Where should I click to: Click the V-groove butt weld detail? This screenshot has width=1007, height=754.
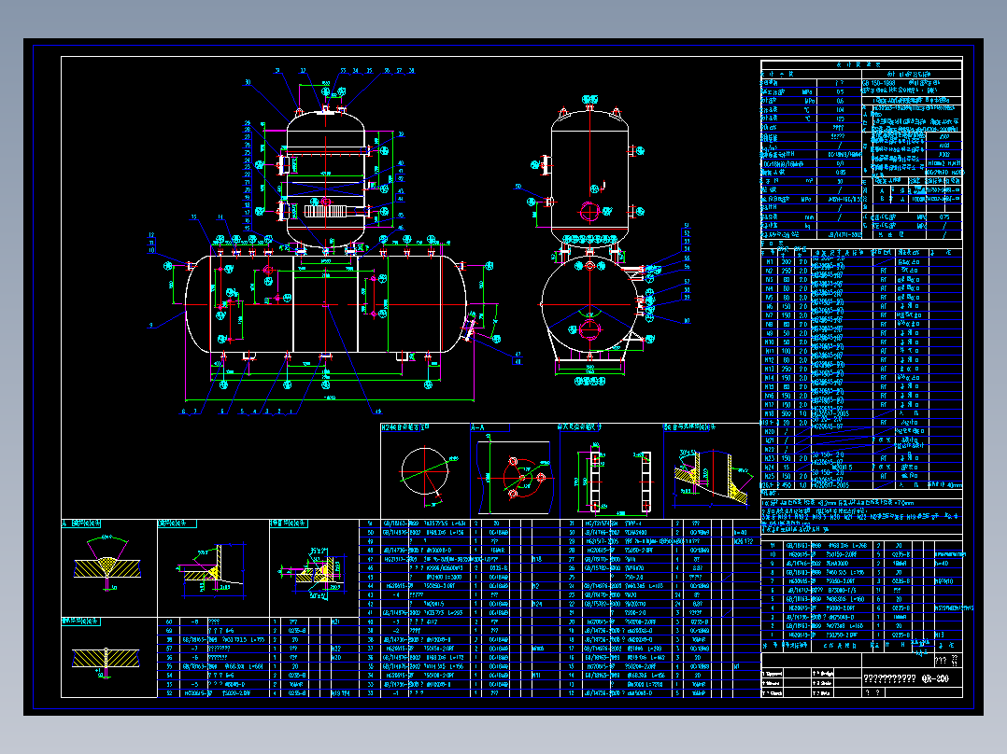107,564
